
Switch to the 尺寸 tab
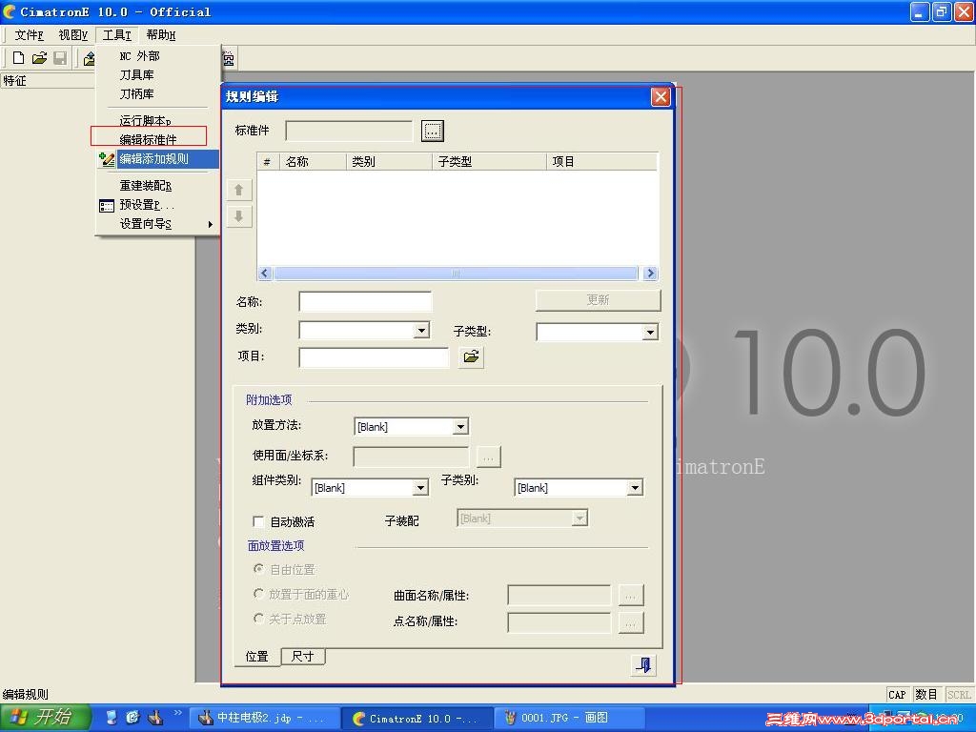[302, 656]
